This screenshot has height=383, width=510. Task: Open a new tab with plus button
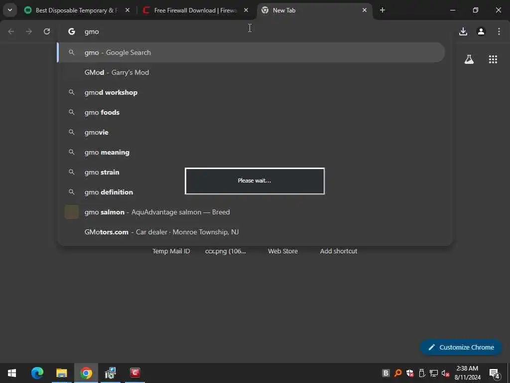382,10
